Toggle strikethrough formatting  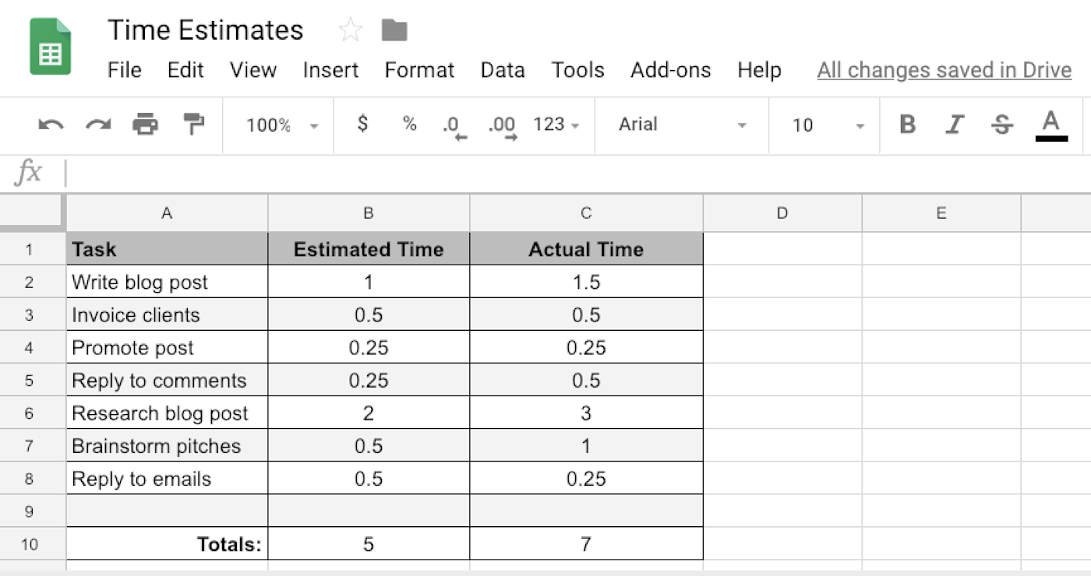click(x=1003, y=125)
